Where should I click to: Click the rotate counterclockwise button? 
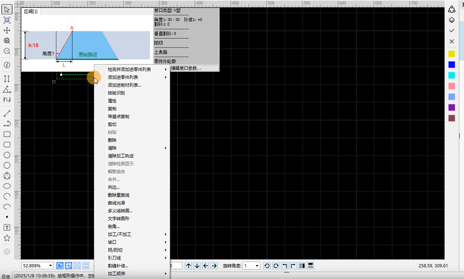tap(267, 266)
